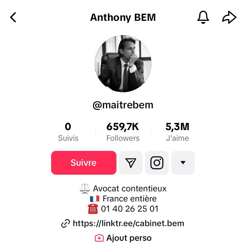Share the profile using the arrow icon
The width and height of the screenshot is (246, 247).
click(229, 17)
